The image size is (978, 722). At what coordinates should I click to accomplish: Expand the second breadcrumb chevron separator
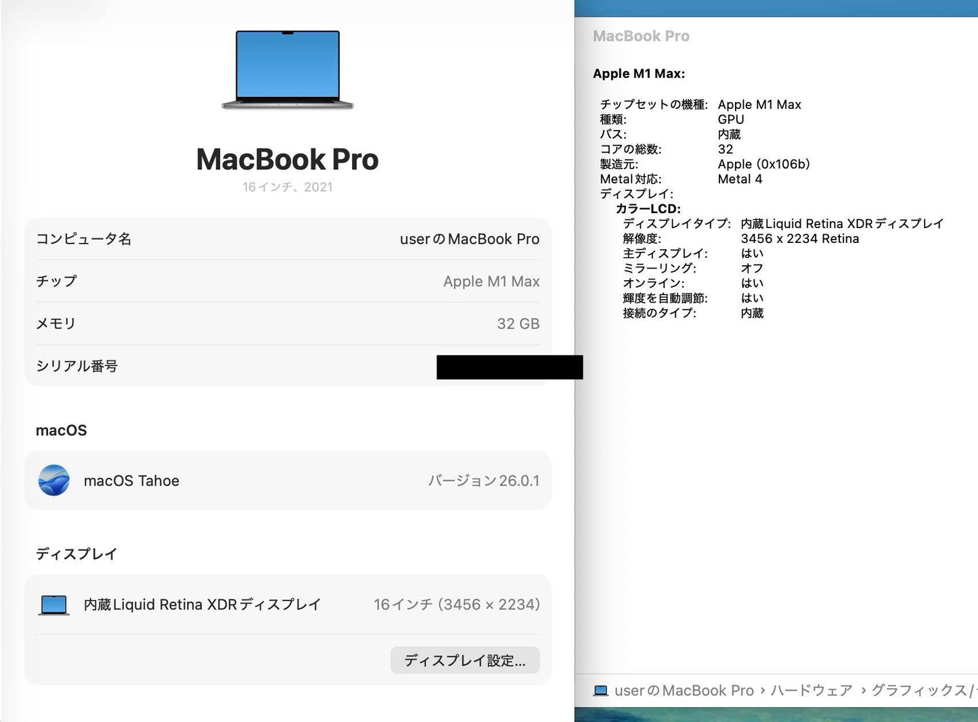coord(862,690)
